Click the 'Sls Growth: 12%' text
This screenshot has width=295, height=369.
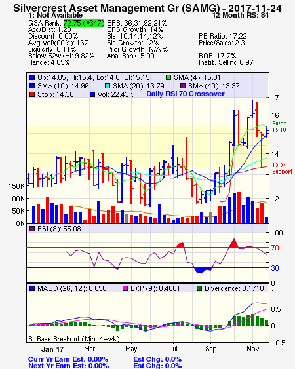click(132, 43)
